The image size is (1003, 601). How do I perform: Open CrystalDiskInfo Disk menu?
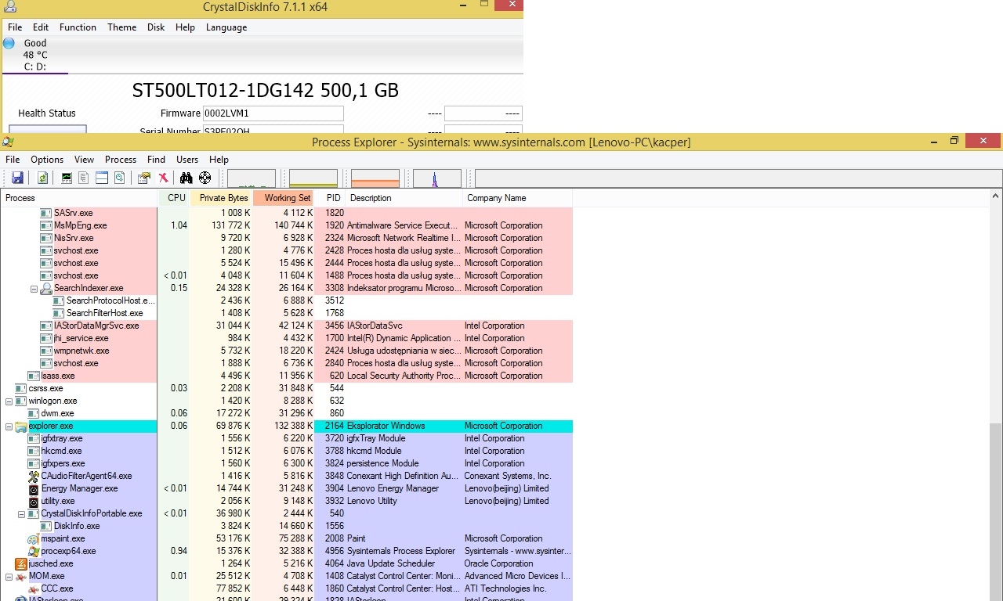click(x=156, y=27)
